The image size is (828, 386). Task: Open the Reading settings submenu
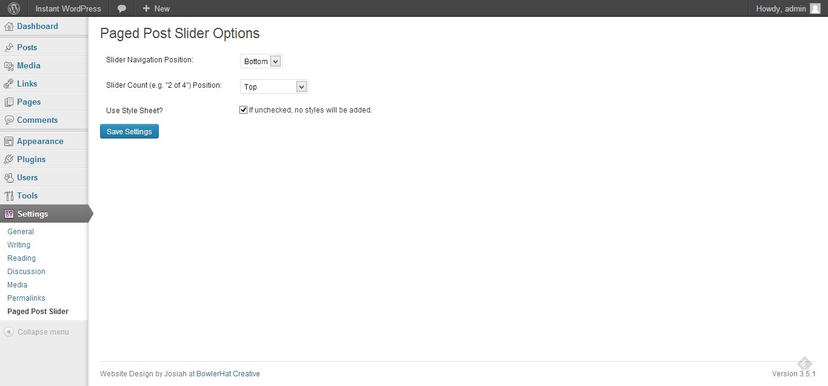coord(21,258)
